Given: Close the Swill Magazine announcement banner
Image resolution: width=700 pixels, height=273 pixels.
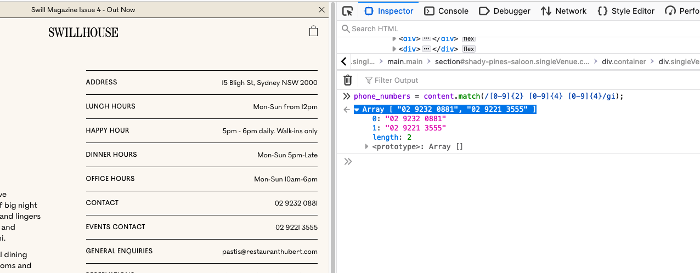Looking at the screenshot, I should click(x=321, y=10).
